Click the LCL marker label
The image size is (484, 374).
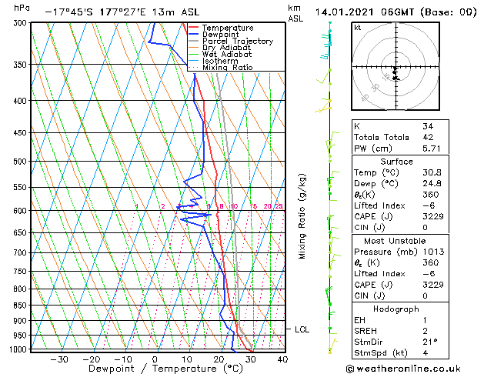tap(302, 329)
